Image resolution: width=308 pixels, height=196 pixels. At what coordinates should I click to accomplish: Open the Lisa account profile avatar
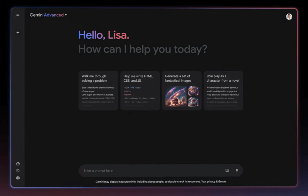(x=289, y=17)
